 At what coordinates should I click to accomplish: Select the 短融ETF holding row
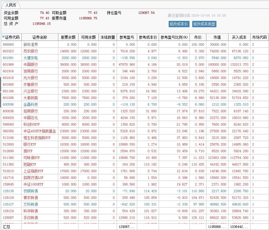pyautogui.click(x=134, y=164)
